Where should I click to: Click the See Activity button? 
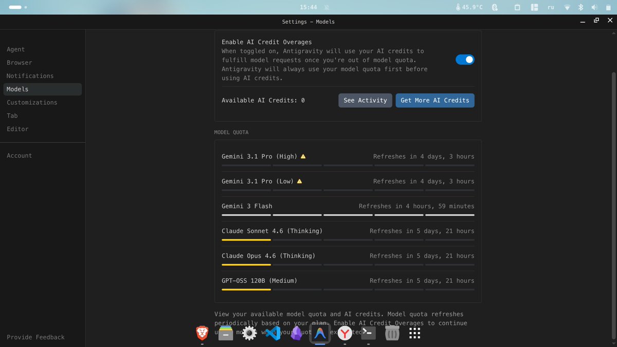tap(365, 100)
